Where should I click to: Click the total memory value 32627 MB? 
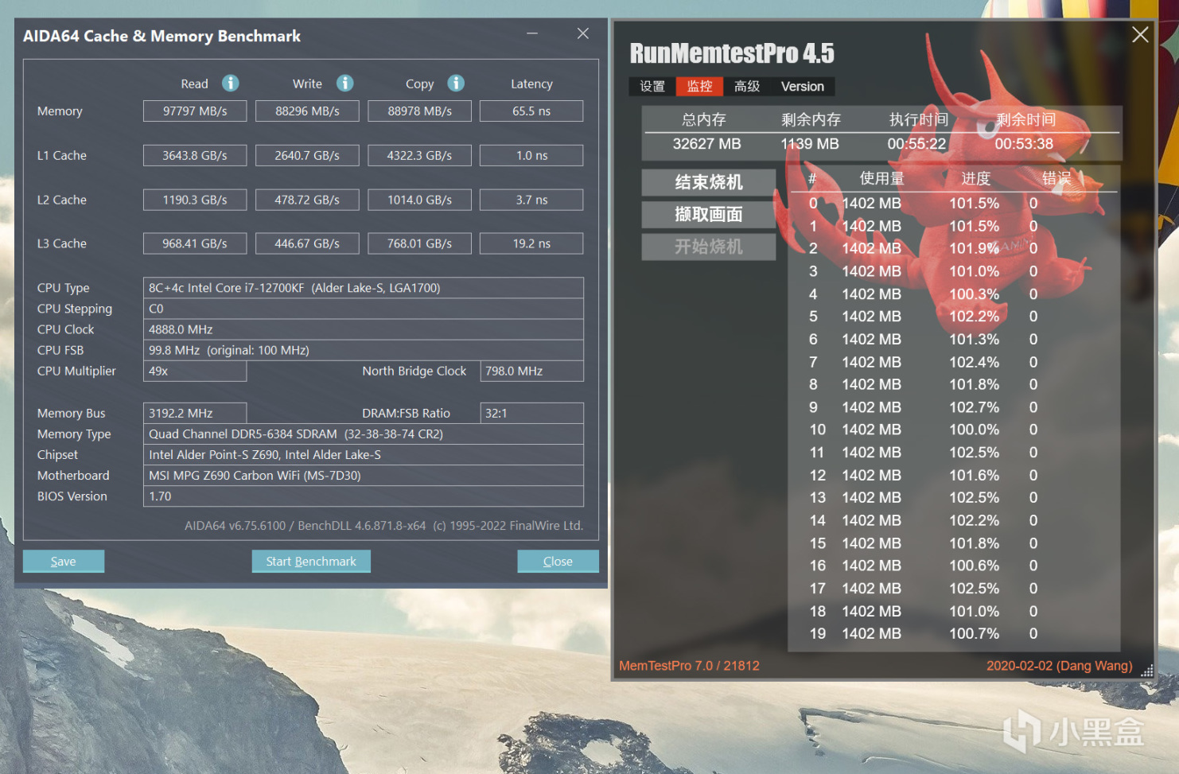click(706, 144)
